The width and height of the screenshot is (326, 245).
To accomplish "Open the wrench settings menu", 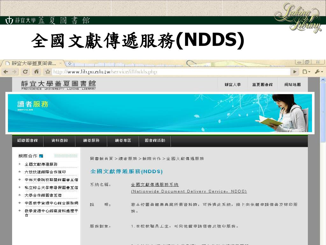I will coord(319,72).
